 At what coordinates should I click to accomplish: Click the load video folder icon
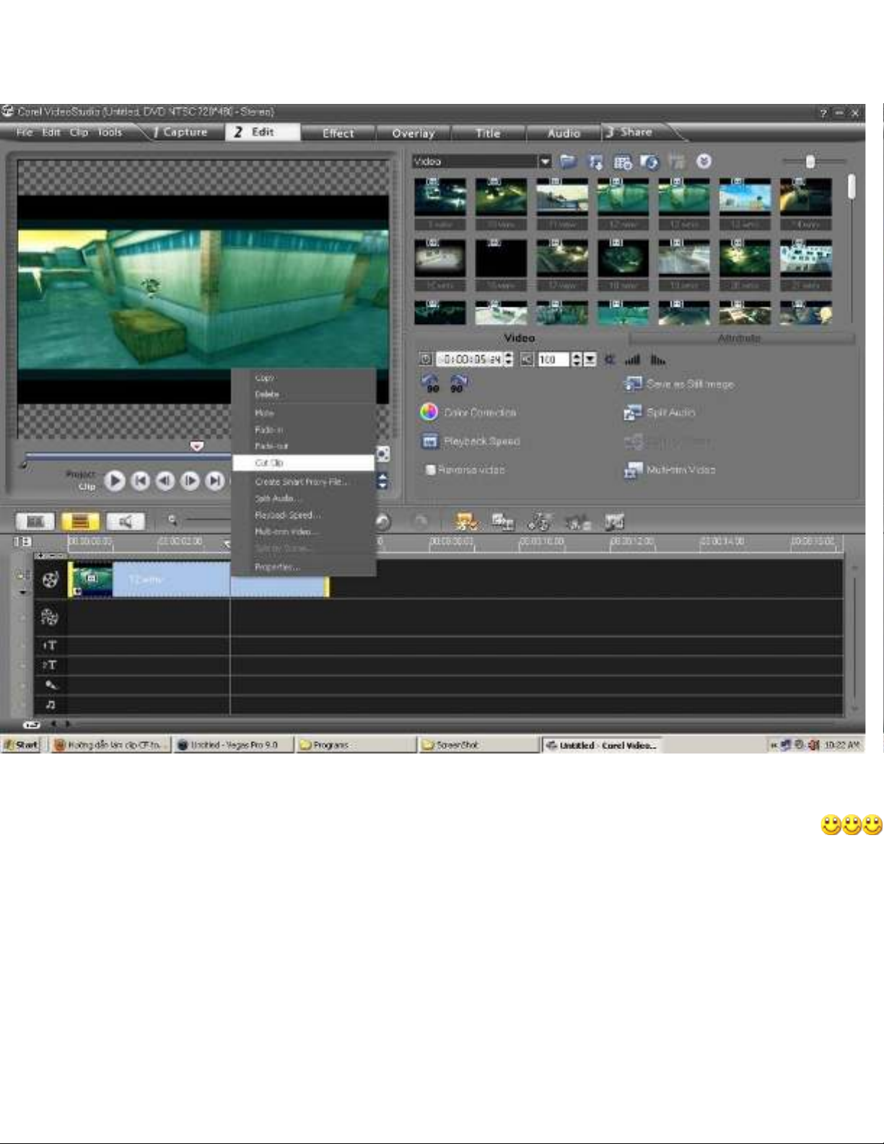point(569,162)
